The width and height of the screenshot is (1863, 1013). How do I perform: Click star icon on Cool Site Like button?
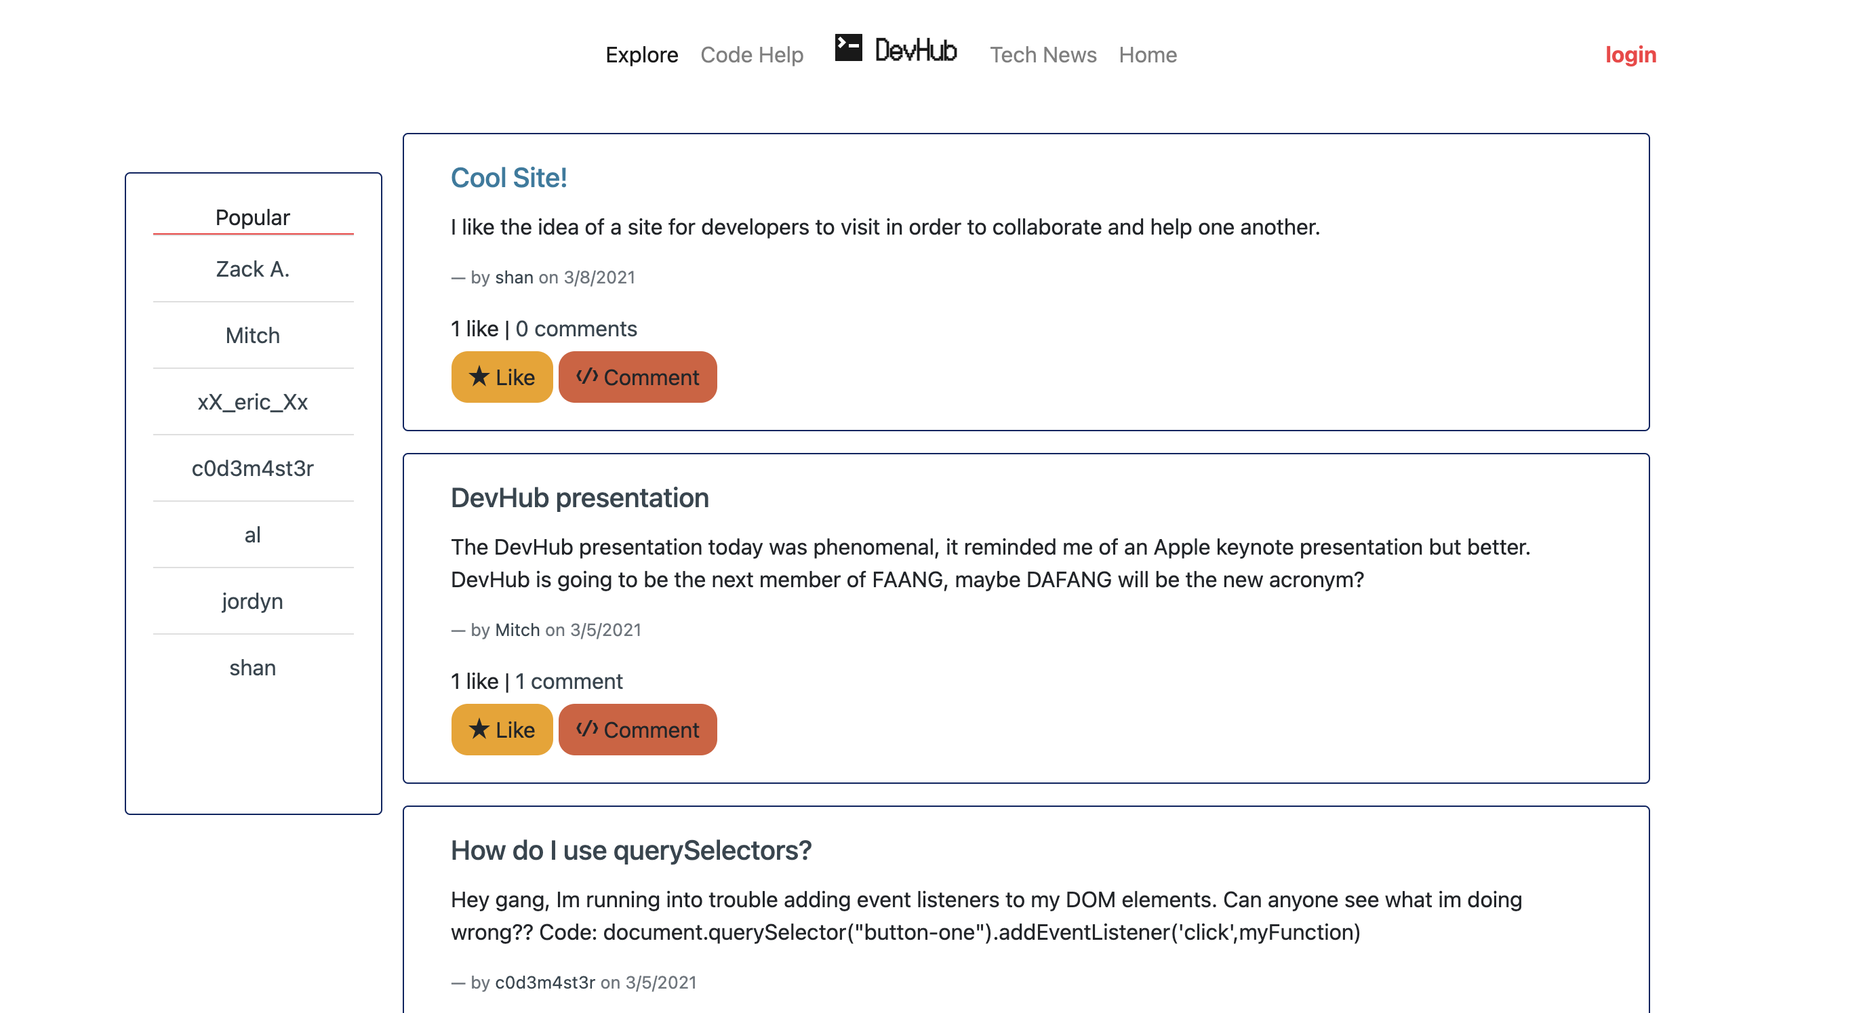[479, 376]
